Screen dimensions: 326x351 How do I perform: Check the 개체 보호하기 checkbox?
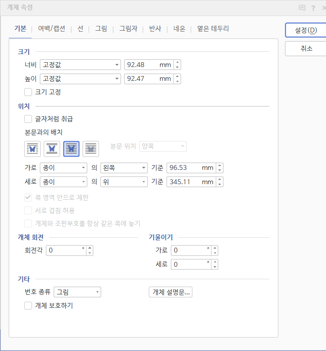[28, 306]
